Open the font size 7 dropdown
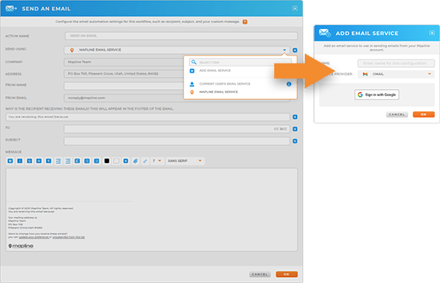This screenshot has width=440, height=283. coord(157,161)
